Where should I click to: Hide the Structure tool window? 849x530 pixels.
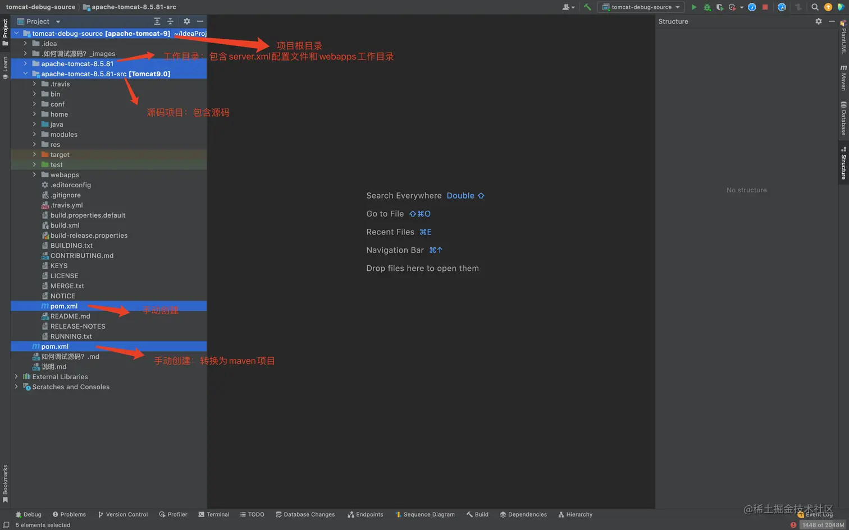click(832, 21)
